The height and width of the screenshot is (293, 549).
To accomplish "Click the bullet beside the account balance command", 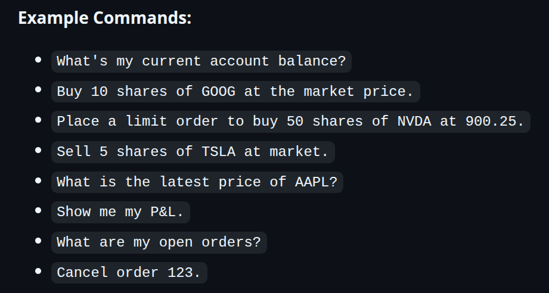I will coord(38,60).
